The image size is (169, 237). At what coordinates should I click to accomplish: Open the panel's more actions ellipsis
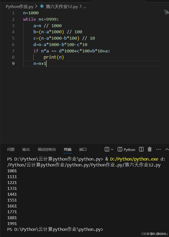point(158,149)
